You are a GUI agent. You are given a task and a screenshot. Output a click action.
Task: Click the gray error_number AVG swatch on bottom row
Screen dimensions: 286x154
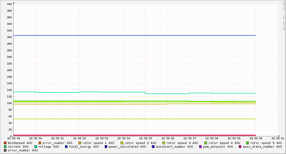5,150
